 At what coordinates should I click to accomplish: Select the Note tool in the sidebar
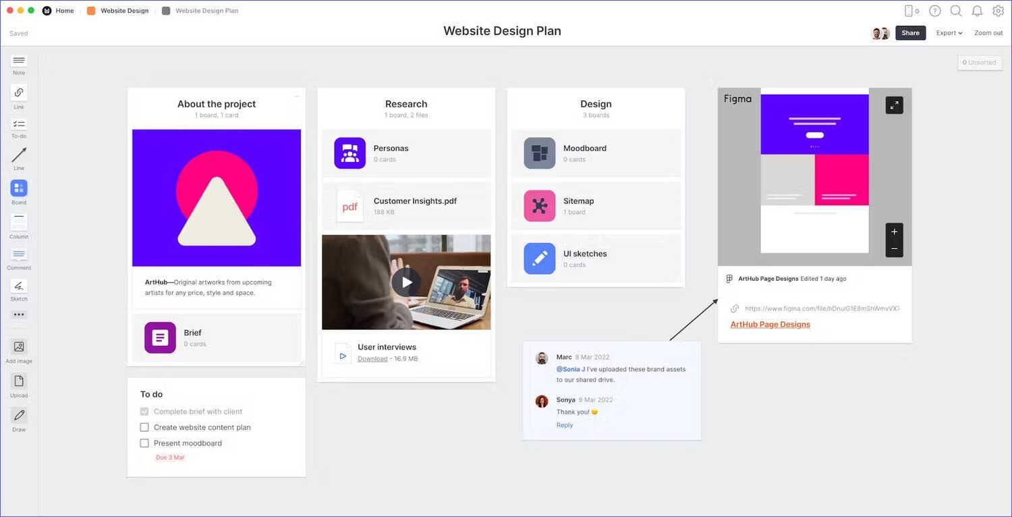tap(18, 62)
